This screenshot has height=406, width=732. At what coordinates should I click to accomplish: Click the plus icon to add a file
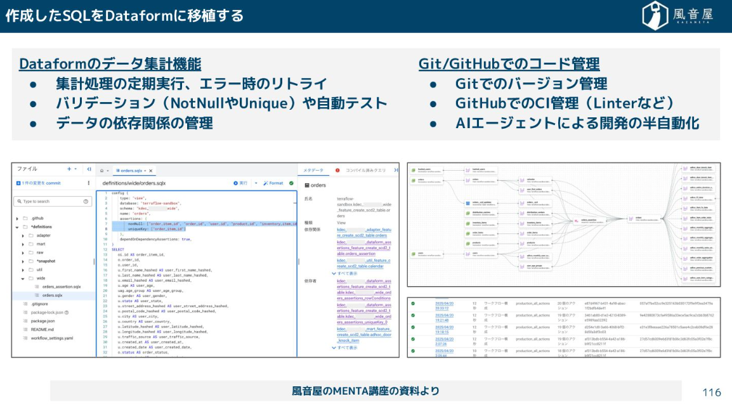click(x=70, y=169)
